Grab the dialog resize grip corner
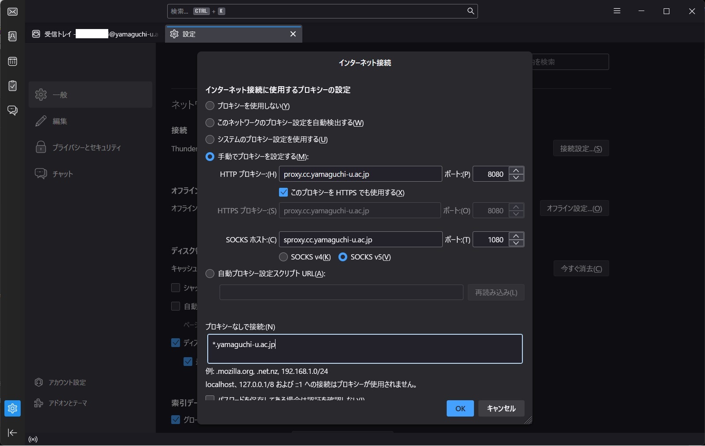The image size is (705, 446). [x=528, y=420]
